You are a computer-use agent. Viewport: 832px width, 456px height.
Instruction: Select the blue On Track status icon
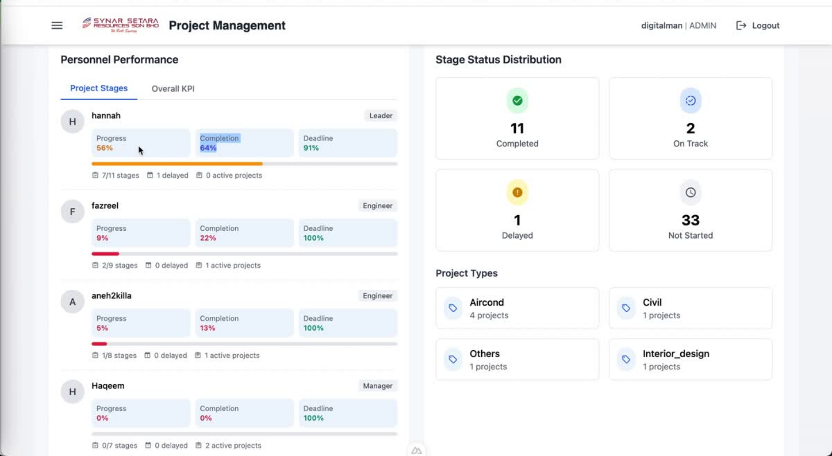(x=690, y=101)
